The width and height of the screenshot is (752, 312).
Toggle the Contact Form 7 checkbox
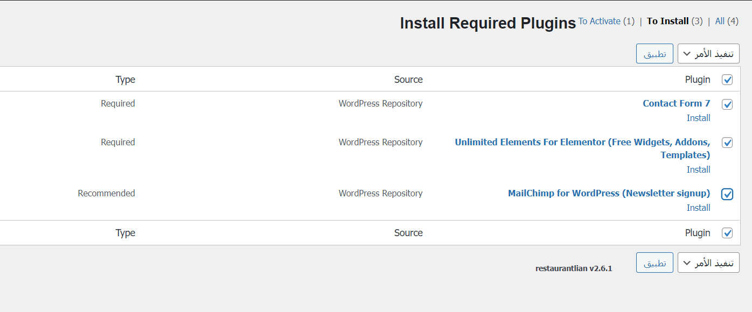[x=727, y=104]
